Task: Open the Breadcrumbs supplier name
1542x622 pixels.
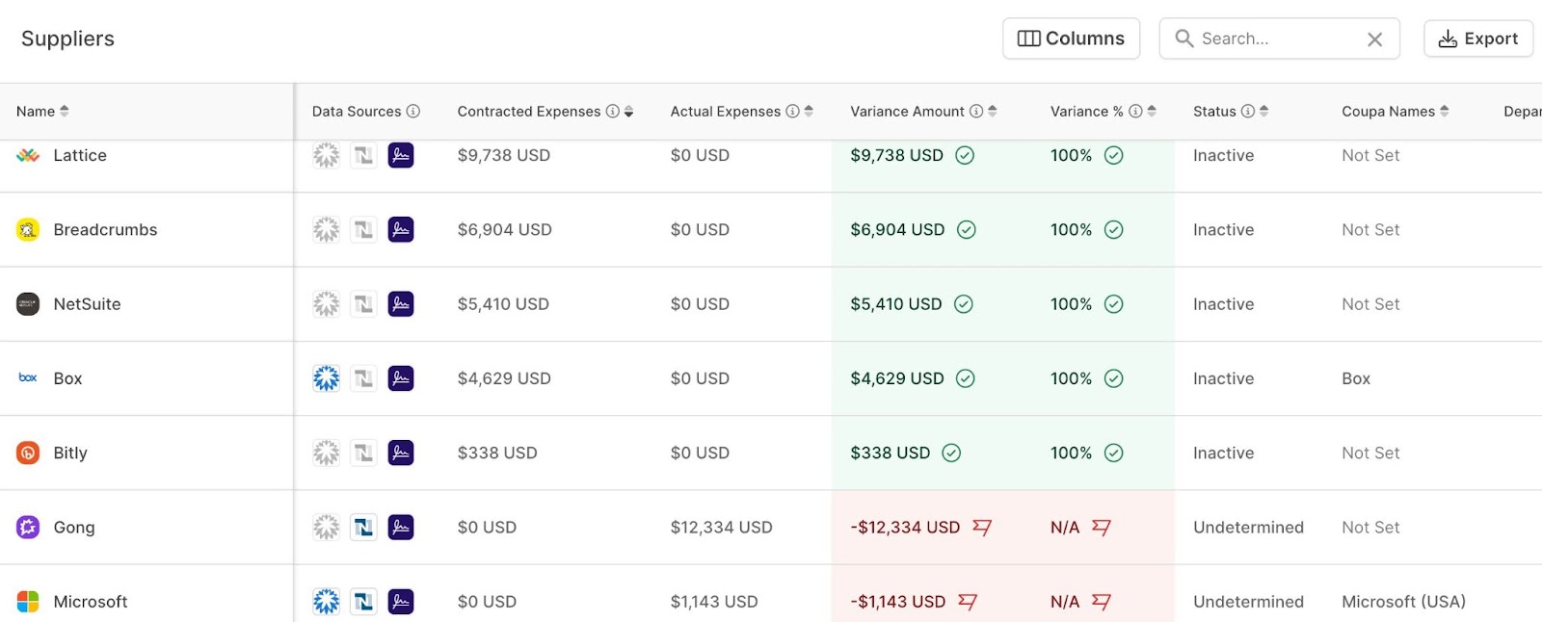Action: (105, 230)
